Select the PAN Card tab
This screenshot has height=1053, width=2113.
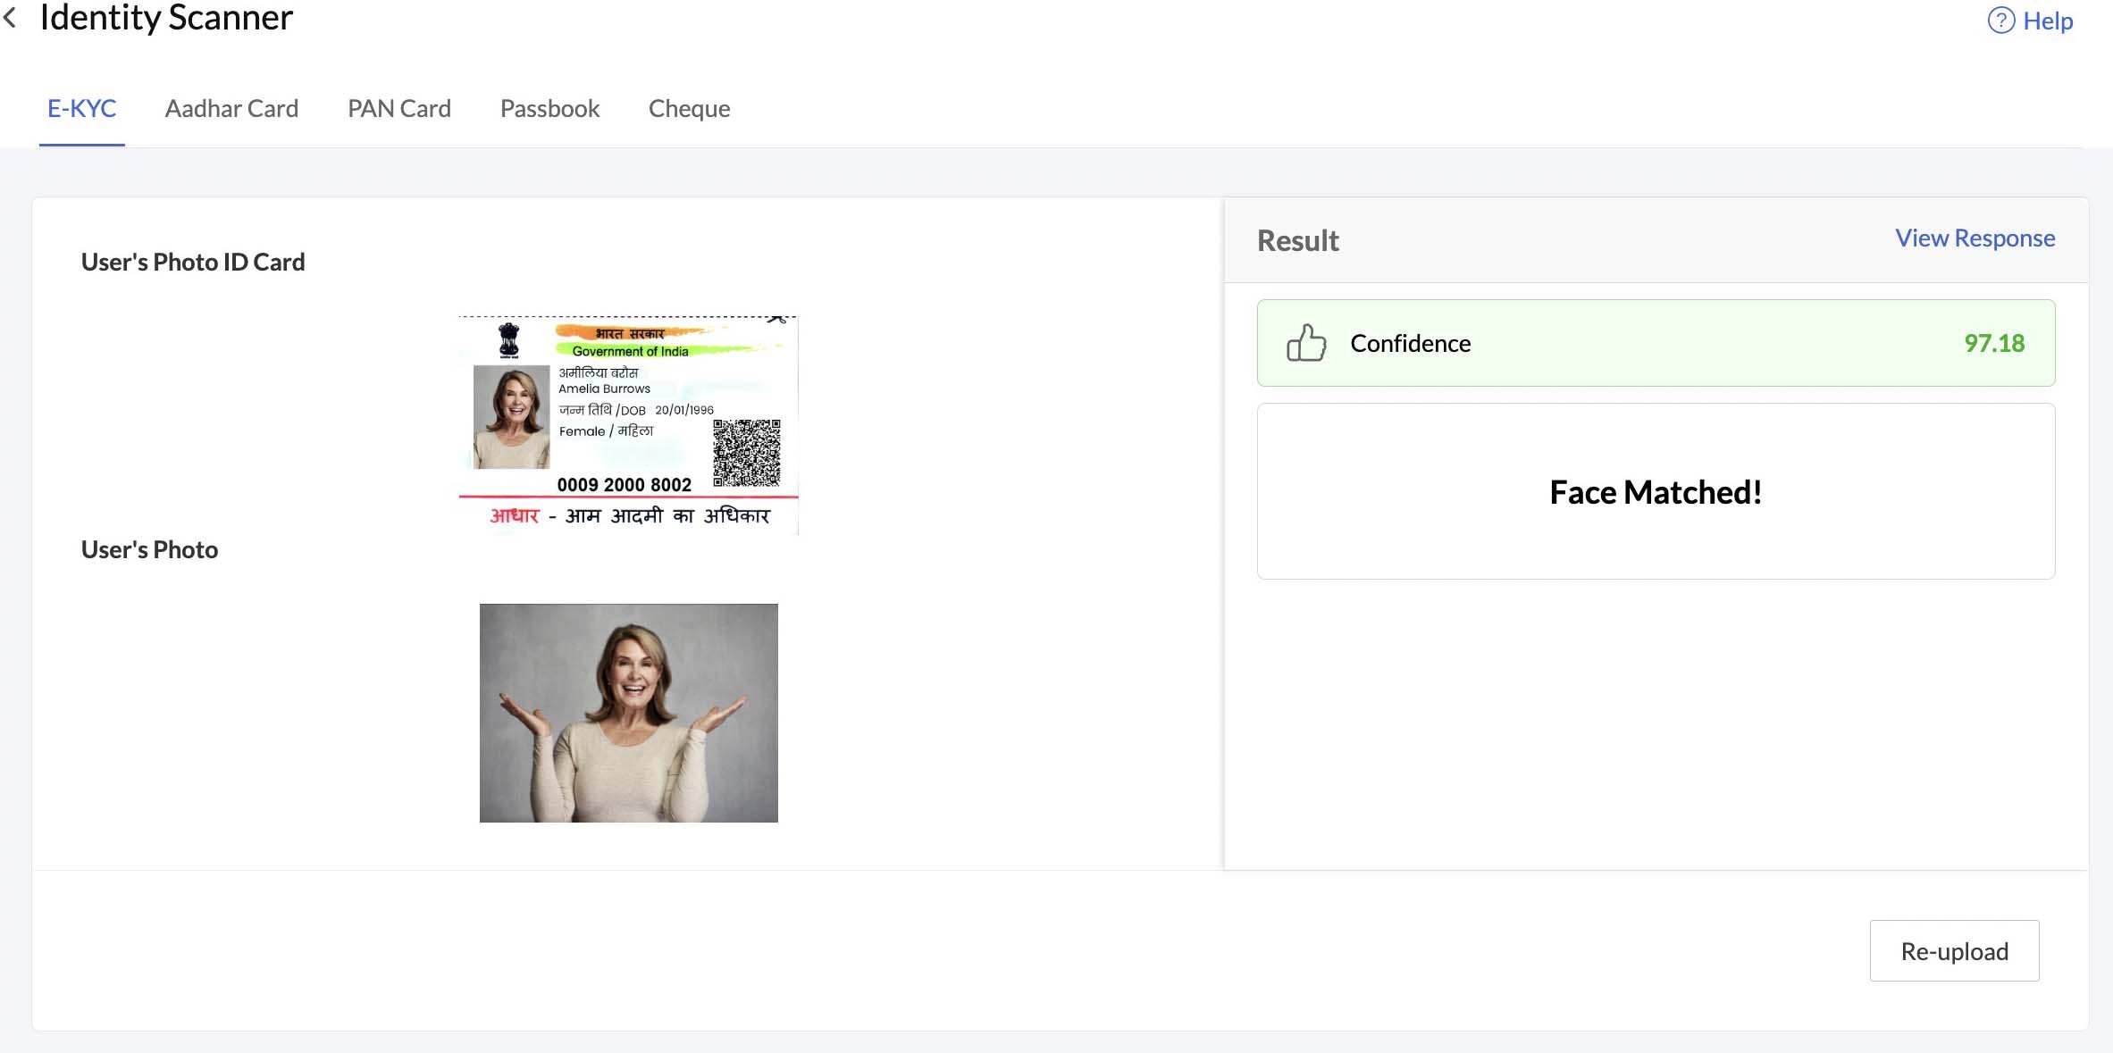click(398, 109)
